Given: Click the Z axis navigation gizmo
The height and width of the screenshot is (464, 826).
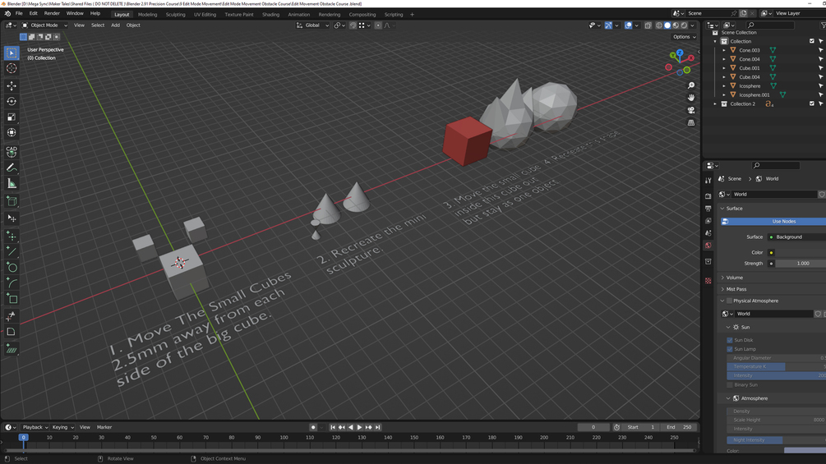Looking at the screenshot, I should point(680,53).
